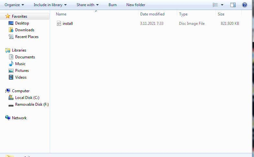The height and width of the screenshot is (157, 254).
Task: Open the Organize dropdown menu
Action: coord(14,5)
